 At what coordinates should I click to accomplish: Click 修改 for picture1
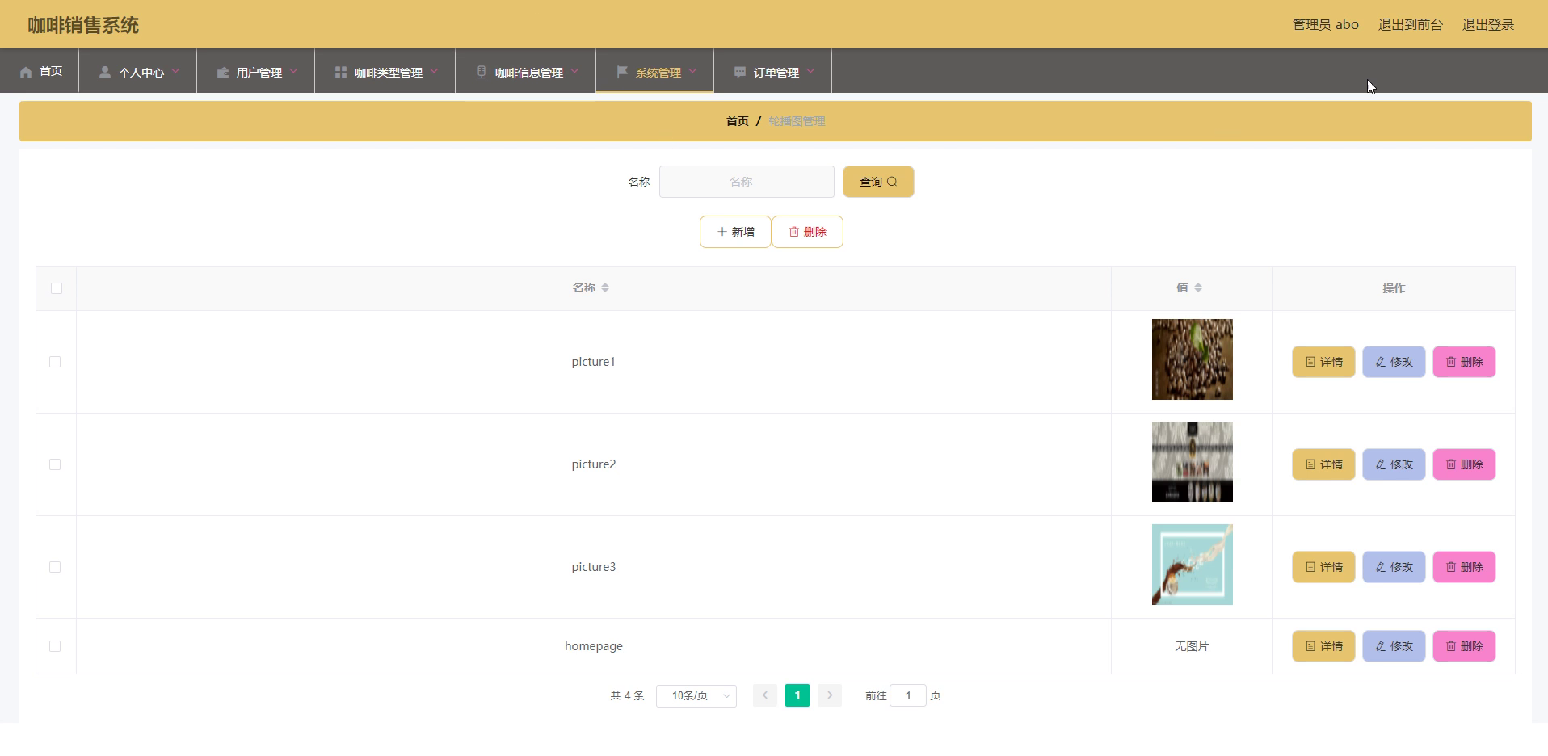tap(1394, 362)
